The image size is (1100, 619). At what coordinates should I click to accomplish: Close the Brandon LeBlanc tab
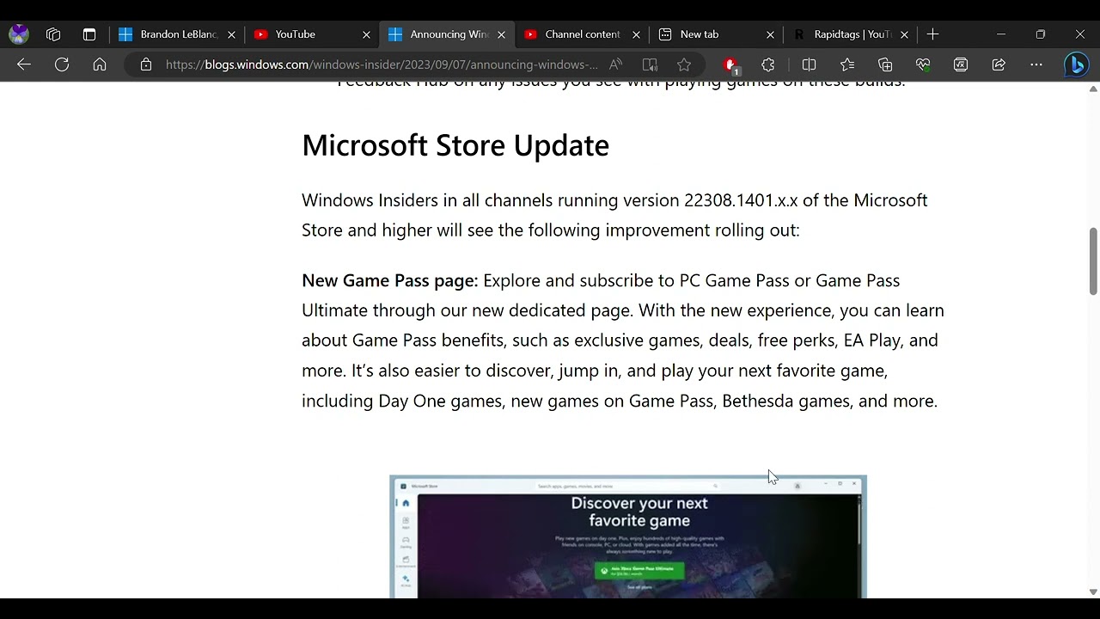231,34
